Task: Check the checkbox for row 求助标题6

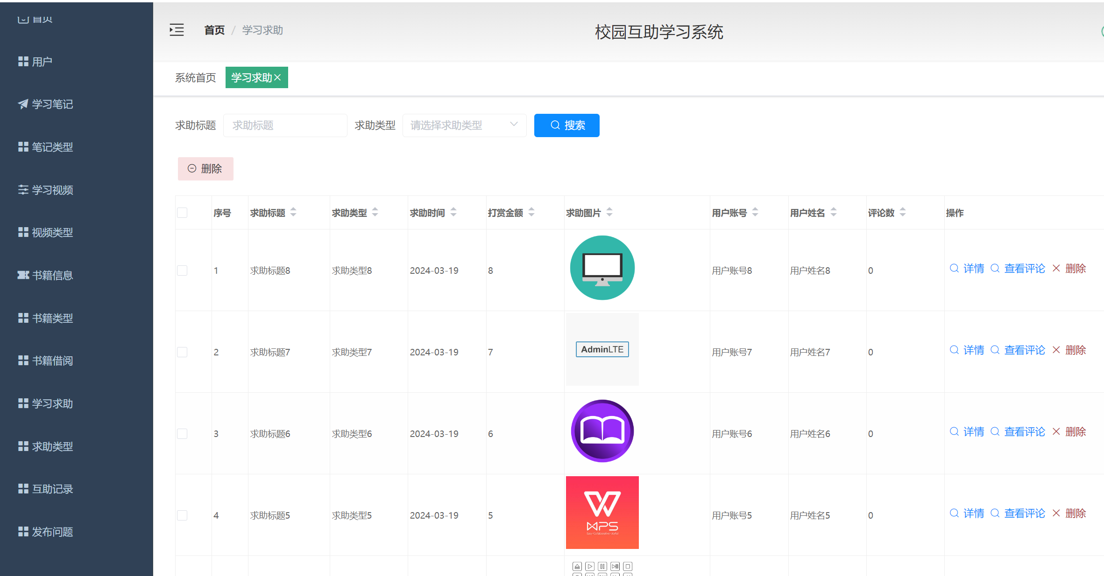Action: tap(182, 433)
